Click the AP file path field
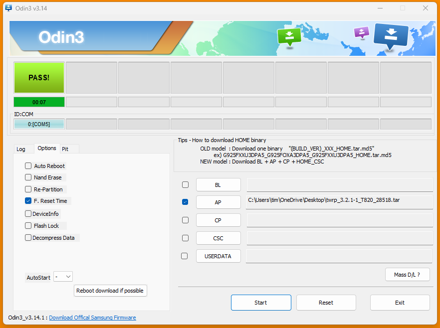The image size is (440, 328). coord(339,202)
